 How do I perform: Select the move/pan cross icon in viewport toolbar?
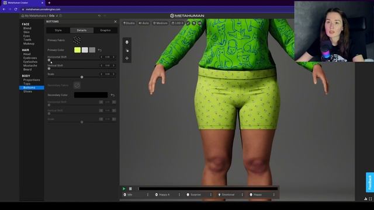pos(127,58)
